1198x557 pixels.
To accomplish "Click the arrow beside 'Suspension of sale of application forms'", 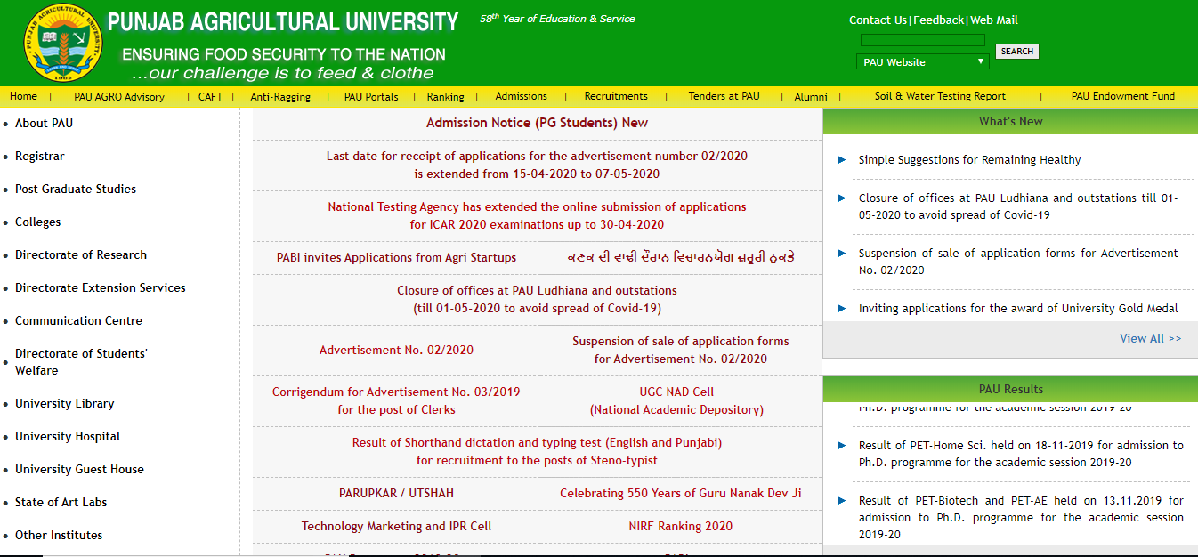I will (840, 254).
